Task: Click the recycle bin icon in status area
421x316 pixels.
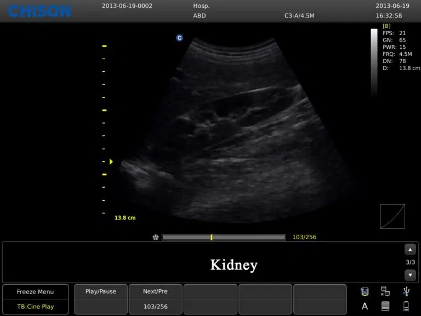Action: coord(365,291)
